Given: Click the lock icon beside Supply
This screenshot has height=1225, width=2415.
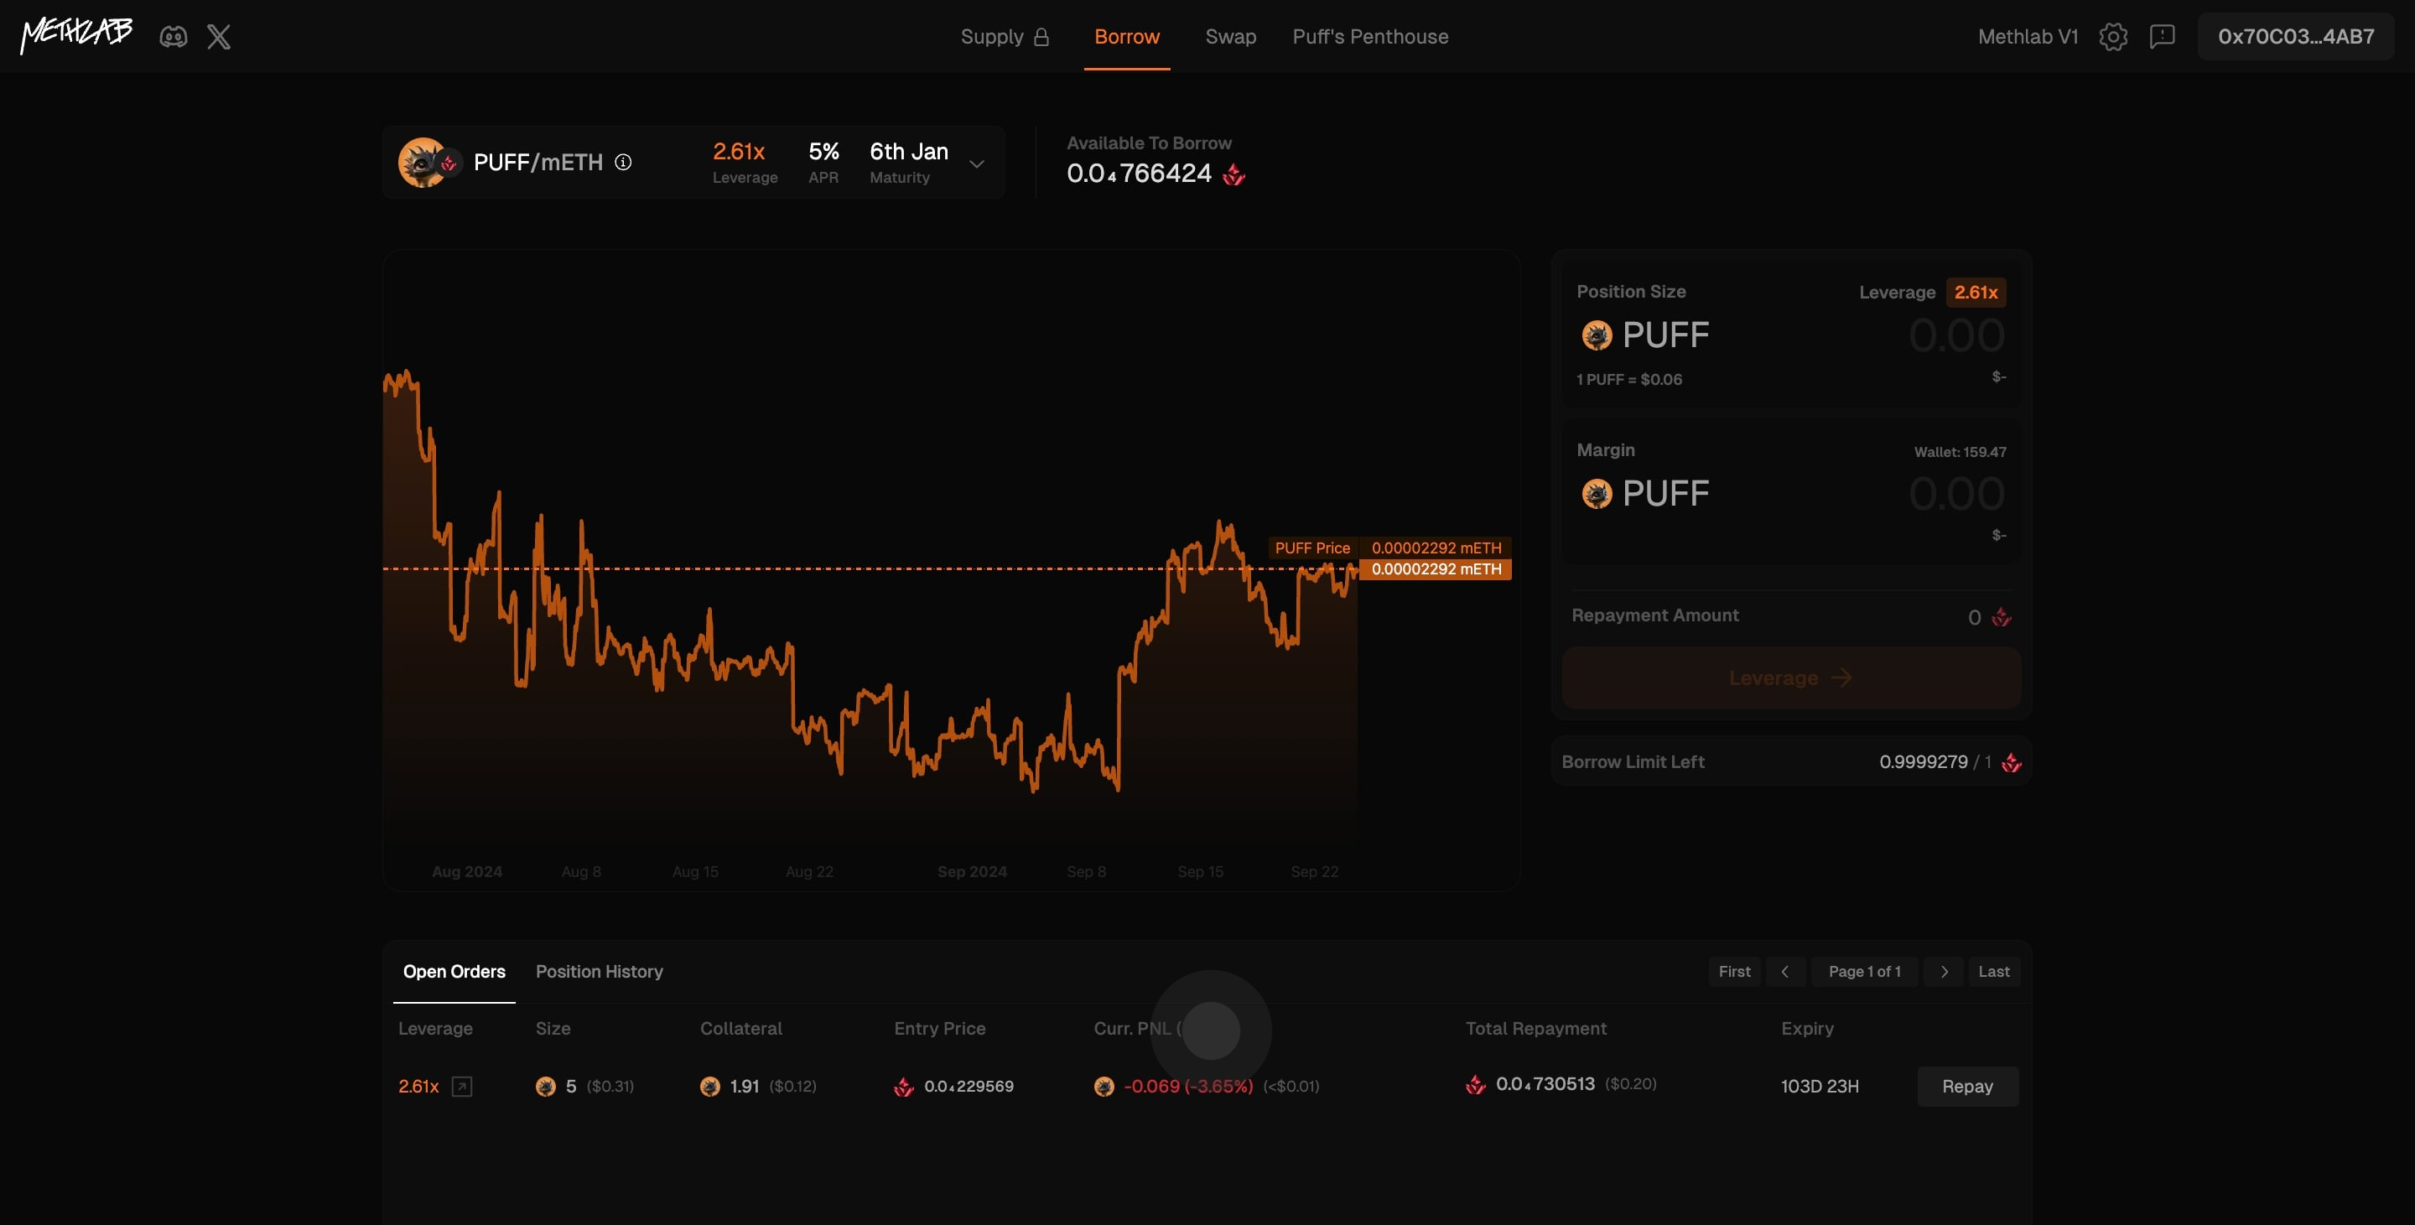Looking at the screenshot, I should click(1041, 37).
